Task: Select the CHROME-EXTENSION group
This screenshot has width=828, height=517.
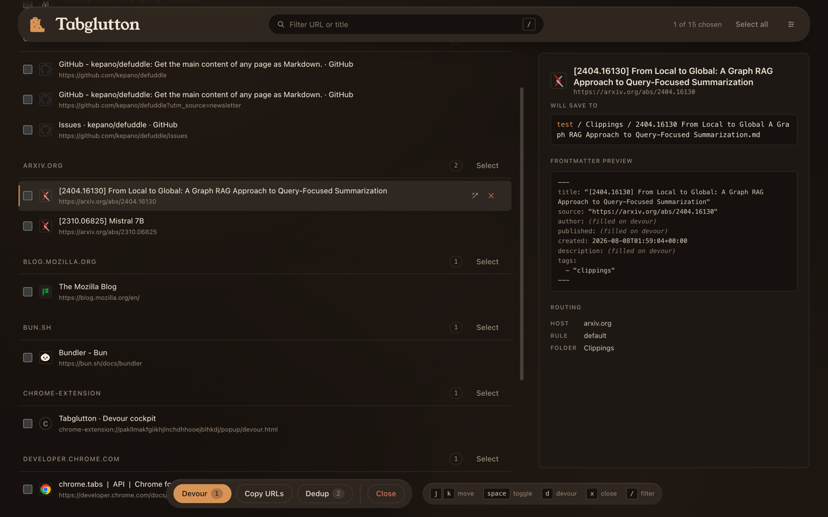Action: click(x=487, y=393)
